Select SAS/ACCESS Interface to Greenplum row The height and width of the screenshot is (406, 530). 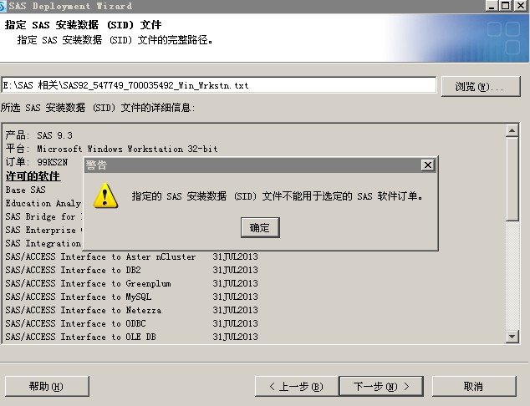pos(132,283)
